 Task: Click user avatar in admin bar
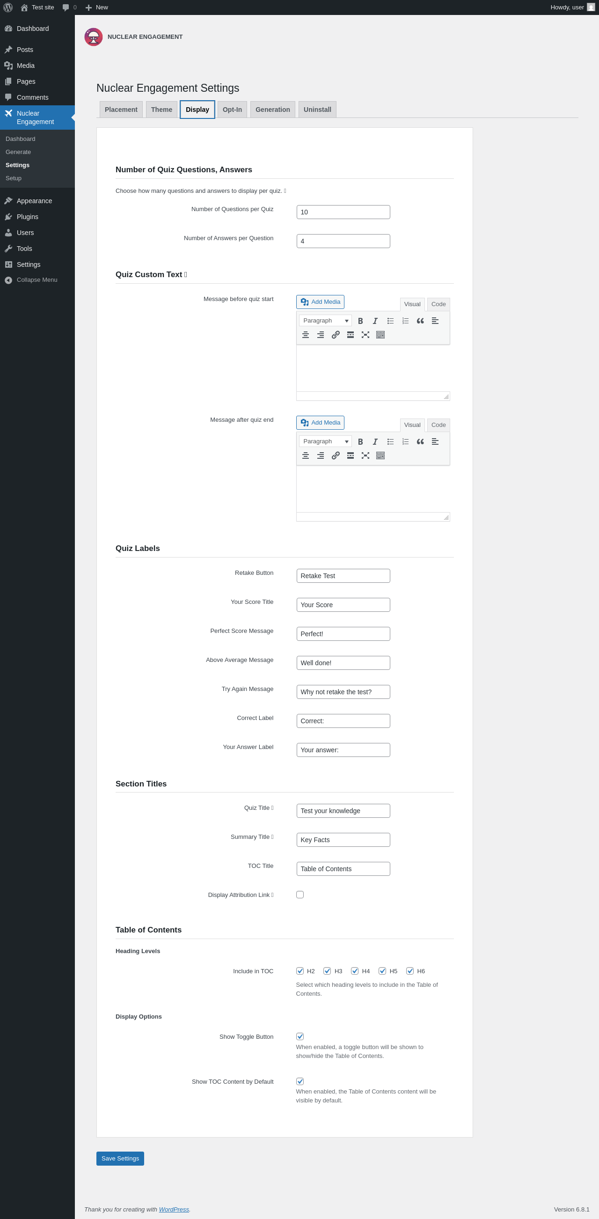(591, 7)
